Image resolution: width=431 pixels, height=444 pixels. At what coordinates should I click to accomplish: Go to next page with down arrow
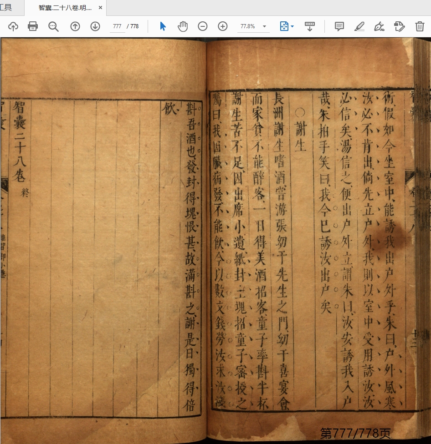95,26
